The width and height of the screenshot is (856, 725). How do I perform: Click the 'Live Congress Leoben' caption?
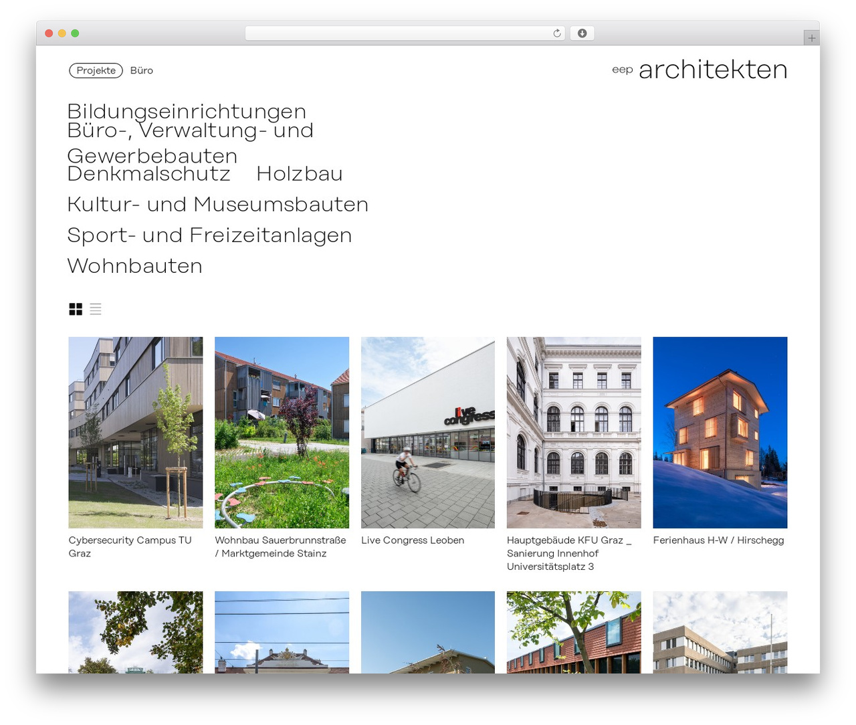(413, 540)
